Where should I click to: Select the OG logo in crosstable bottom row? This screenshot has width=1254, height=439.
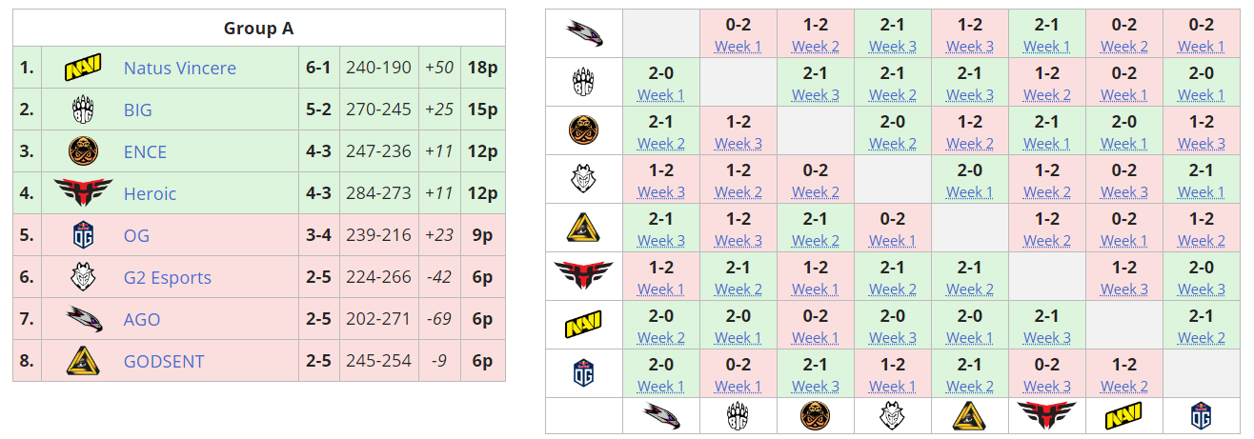[x=1201, y=415]
